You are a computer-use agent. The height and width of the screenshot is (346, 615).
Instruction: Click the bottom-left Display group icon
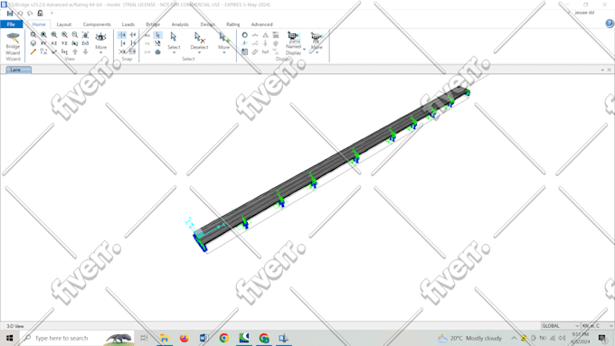(x=245, y=51)
